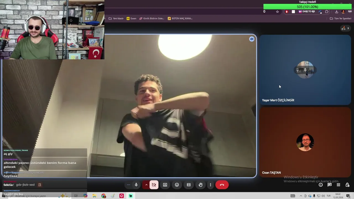Image resolution: width=354 pixels, height=199 pixels.
Task: Bookmark this page with the star icon
Action: tap(277, 12)
